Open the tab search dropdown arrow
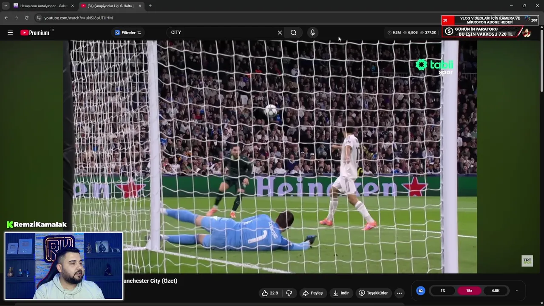This screenshot has width=544, height=306. pyautogui.click(x=5, y=6)
